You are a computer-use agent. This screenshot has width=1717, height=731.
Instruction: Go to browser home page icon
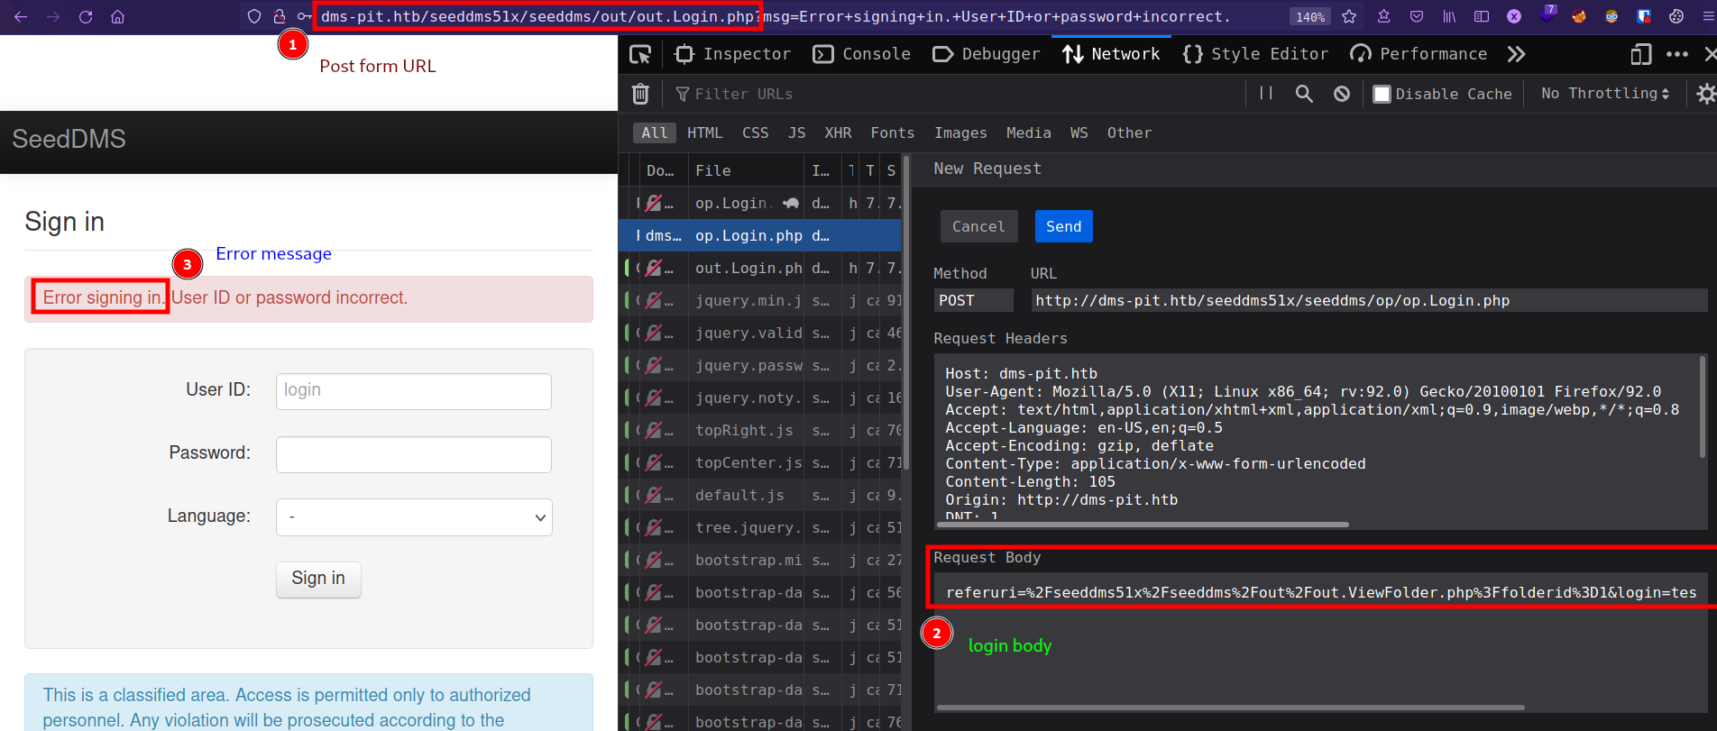coord(117,16)
